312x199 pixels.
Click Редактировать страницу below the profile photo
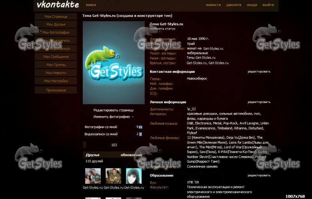pos(113,110)
